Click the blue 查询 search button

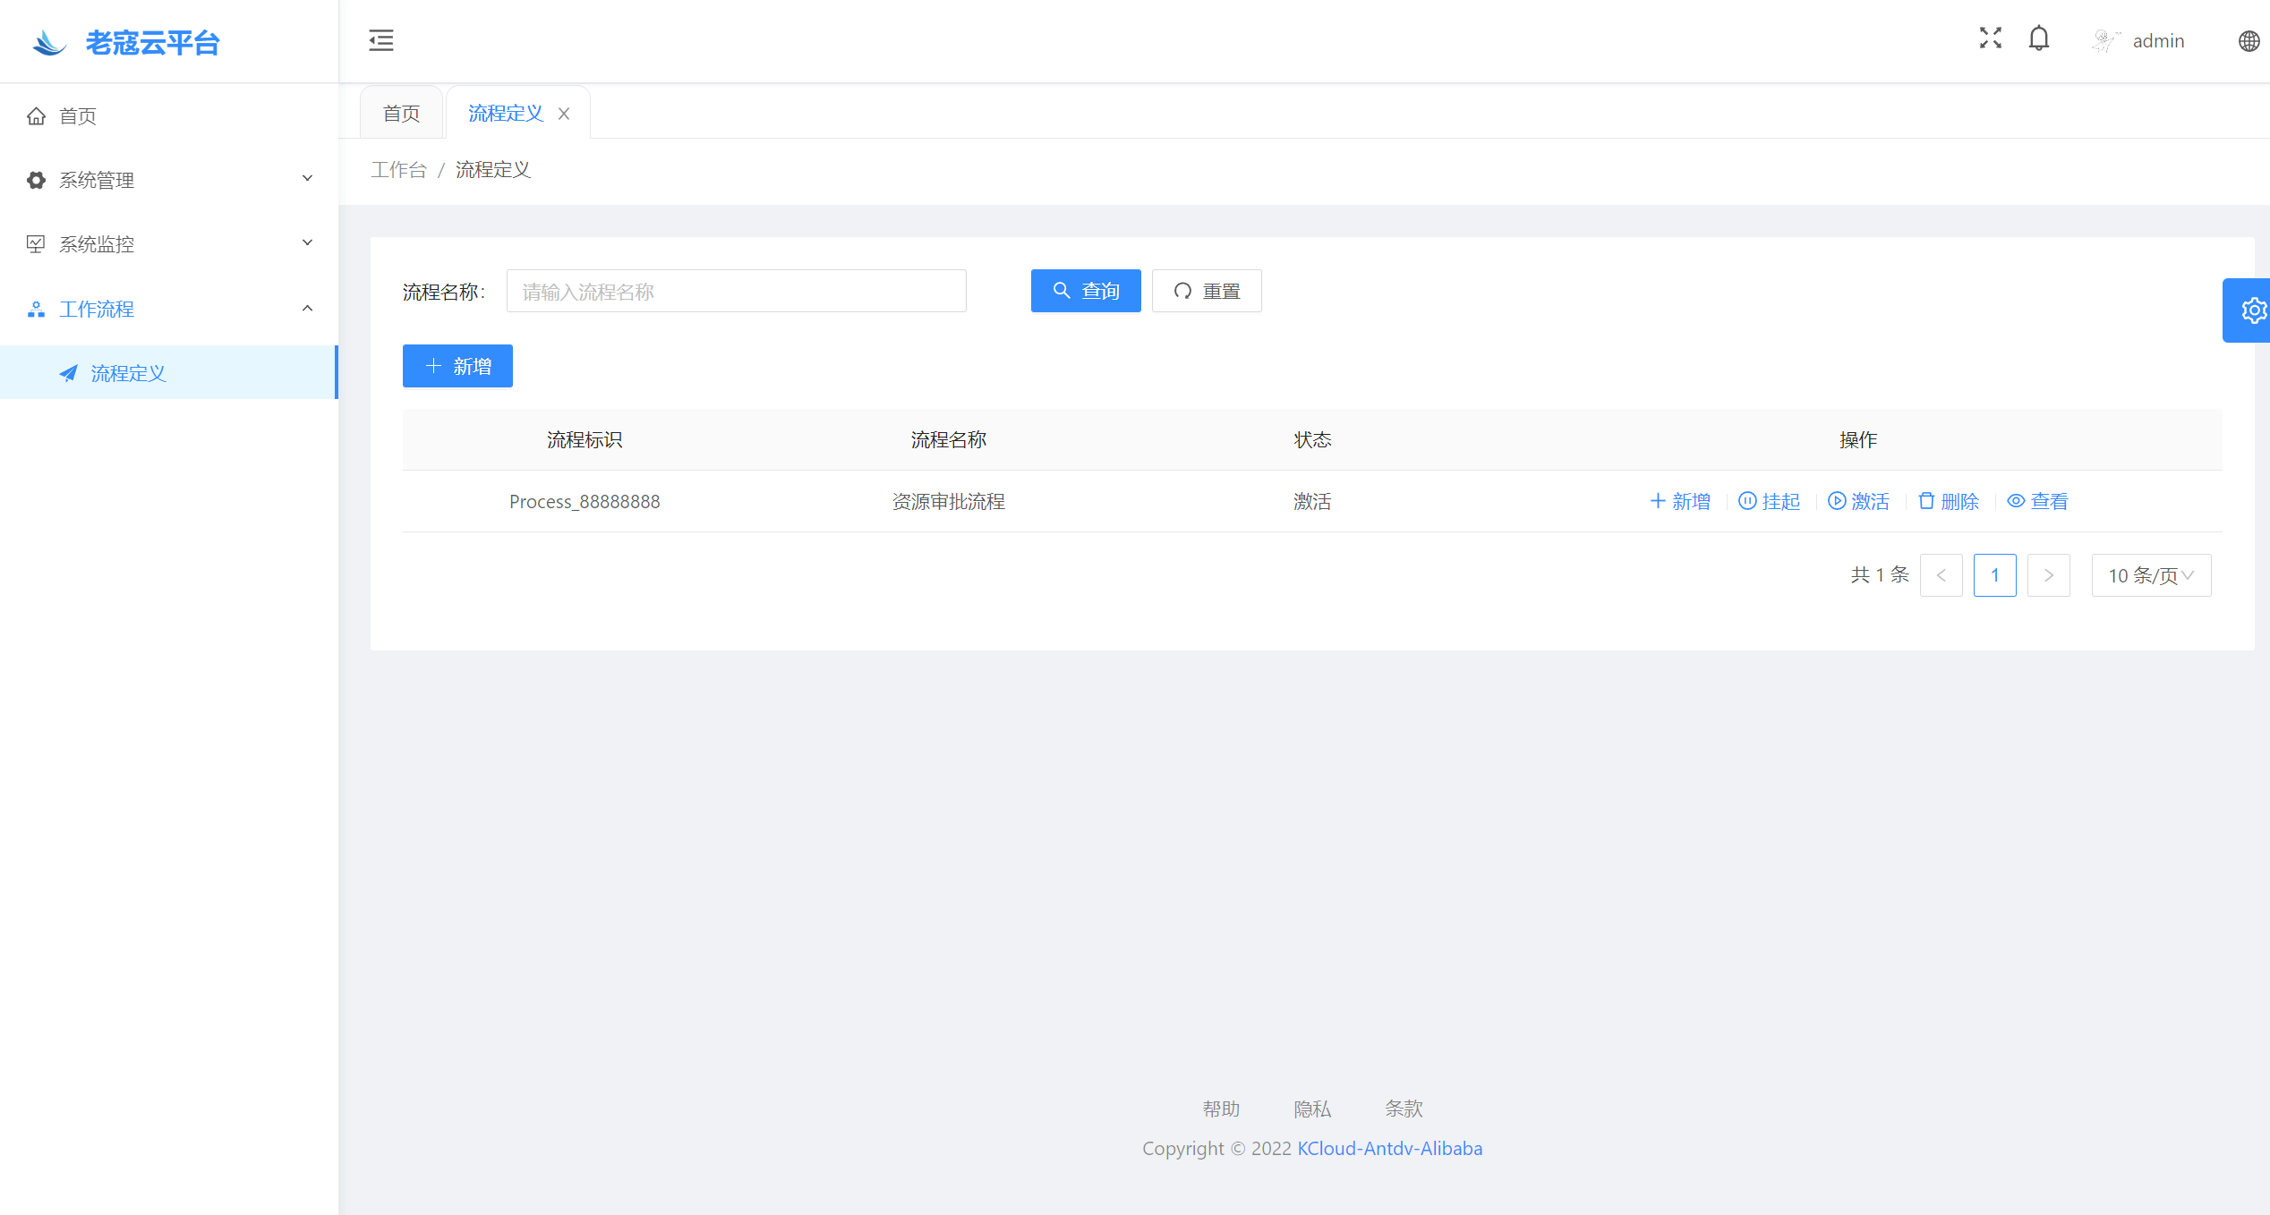click(x=1086, y=291)
